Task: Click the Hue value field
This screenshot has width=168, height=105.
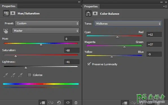Action: (72, 39)
